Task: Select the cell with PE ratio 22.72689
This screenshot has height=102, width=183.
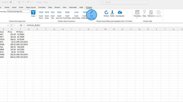Action: (x=20, y=37)
